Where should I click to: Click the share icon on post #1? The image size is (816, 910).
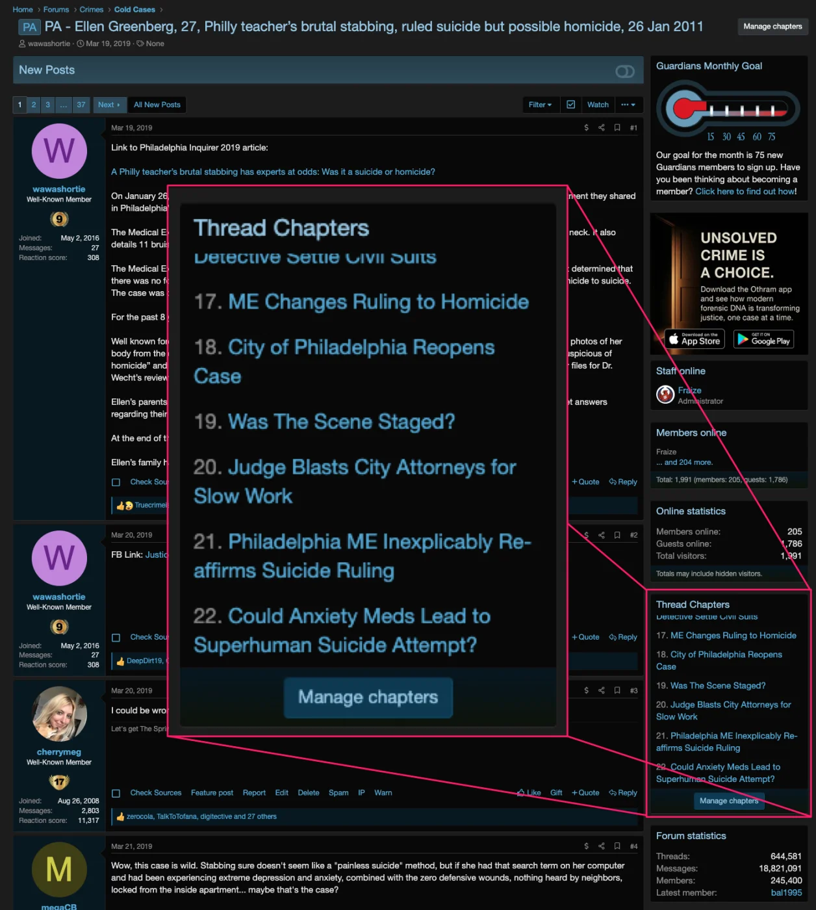click(x=602, y=128)
